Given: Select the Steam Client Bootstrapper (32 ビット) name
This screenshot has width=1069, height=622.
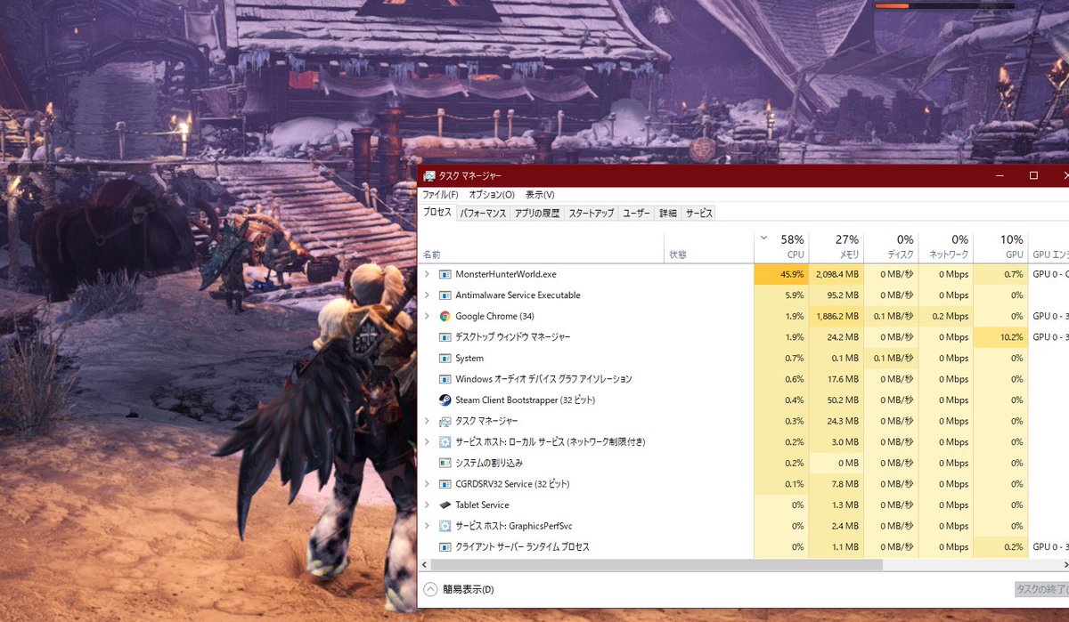Looking at the screenshot, I should point(525,400).
